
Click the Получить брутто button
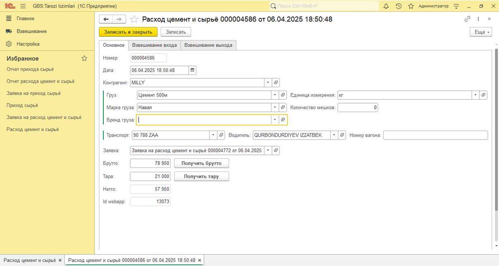(x=202, y=163)
